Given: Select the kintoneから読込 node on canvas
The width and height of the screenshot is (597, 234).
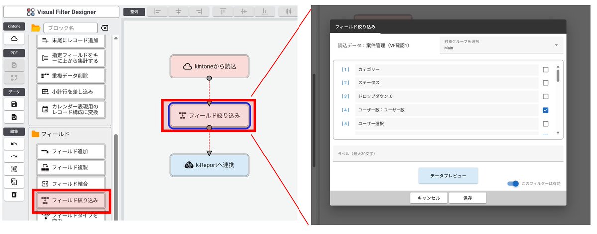Looking at the screenshot, I should [209, 66].
